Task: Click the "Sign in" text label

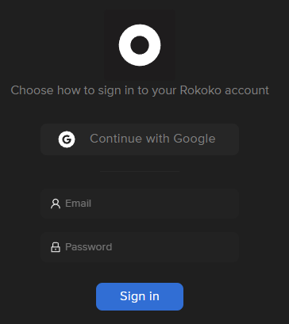Action: [140, 296]
